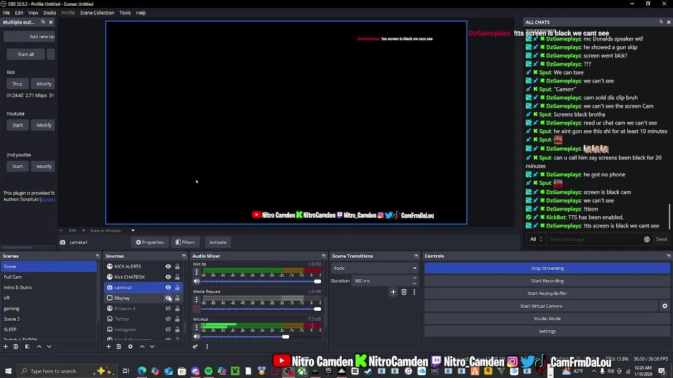
Task: Click Start Recording button
Action: [547, 281]
